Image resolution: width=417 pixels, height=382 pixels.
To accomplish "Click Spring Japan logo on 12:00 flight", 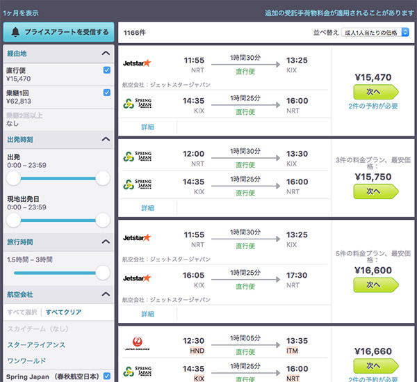I will (137, 157).
